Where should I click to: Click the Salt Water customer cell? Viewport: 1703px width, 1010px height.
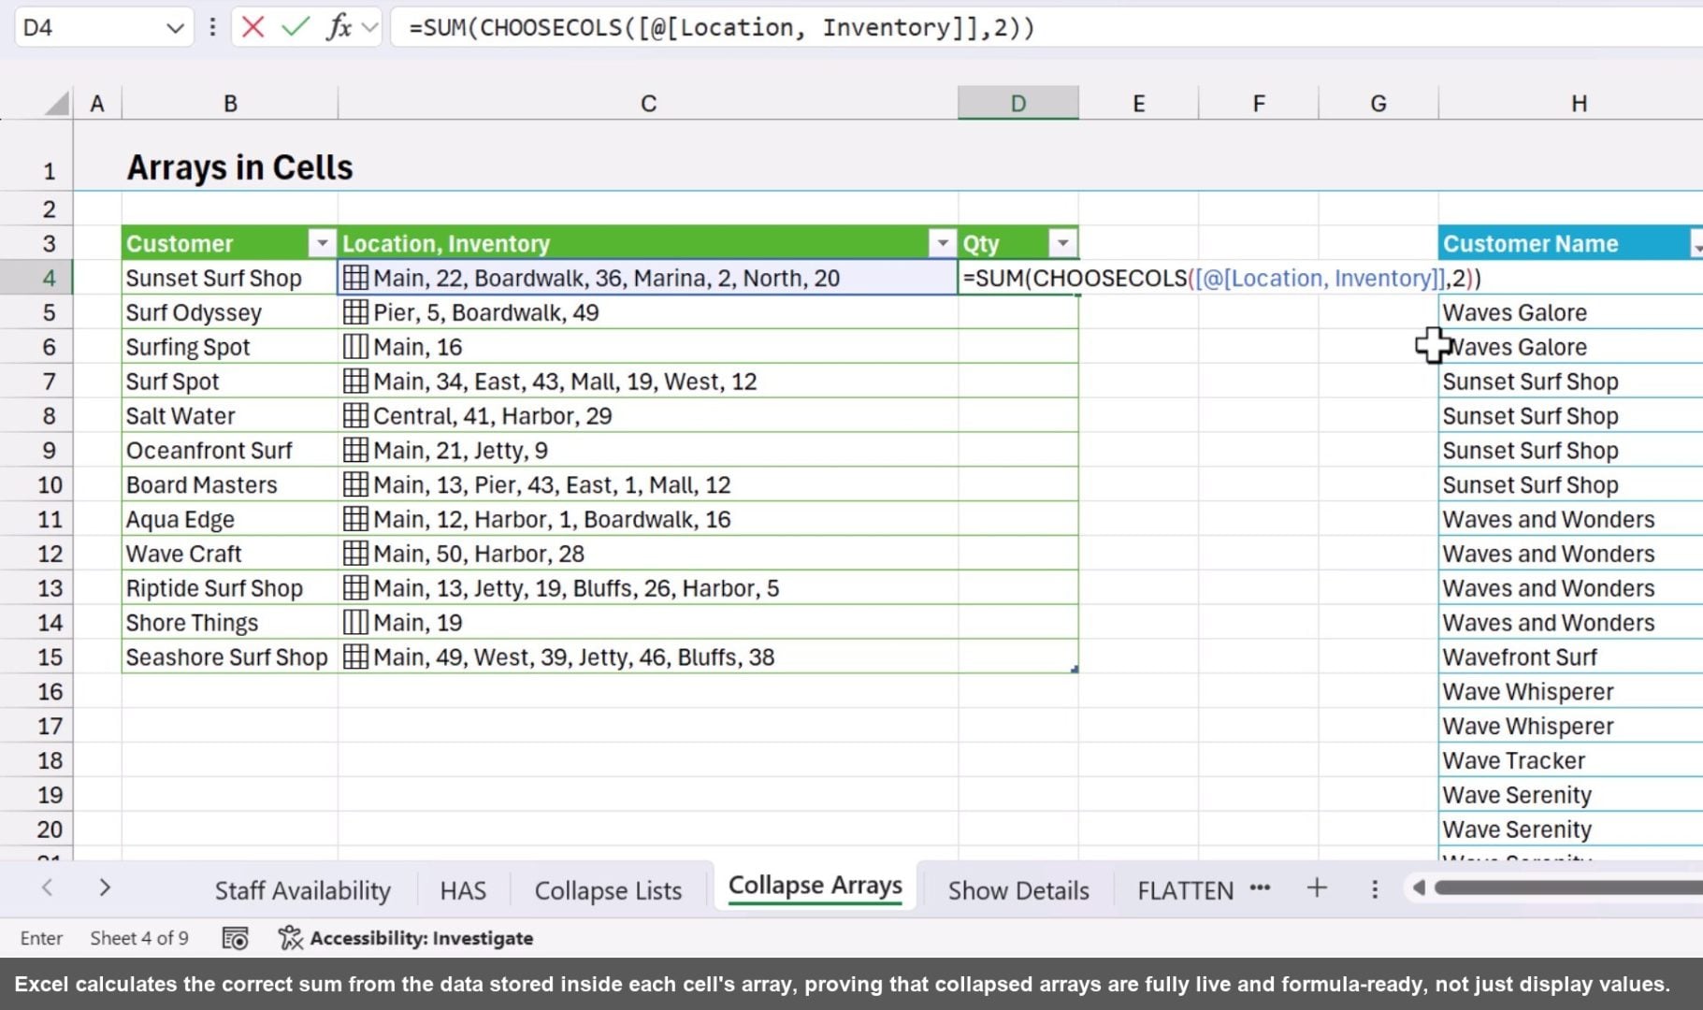coord(229,415)
